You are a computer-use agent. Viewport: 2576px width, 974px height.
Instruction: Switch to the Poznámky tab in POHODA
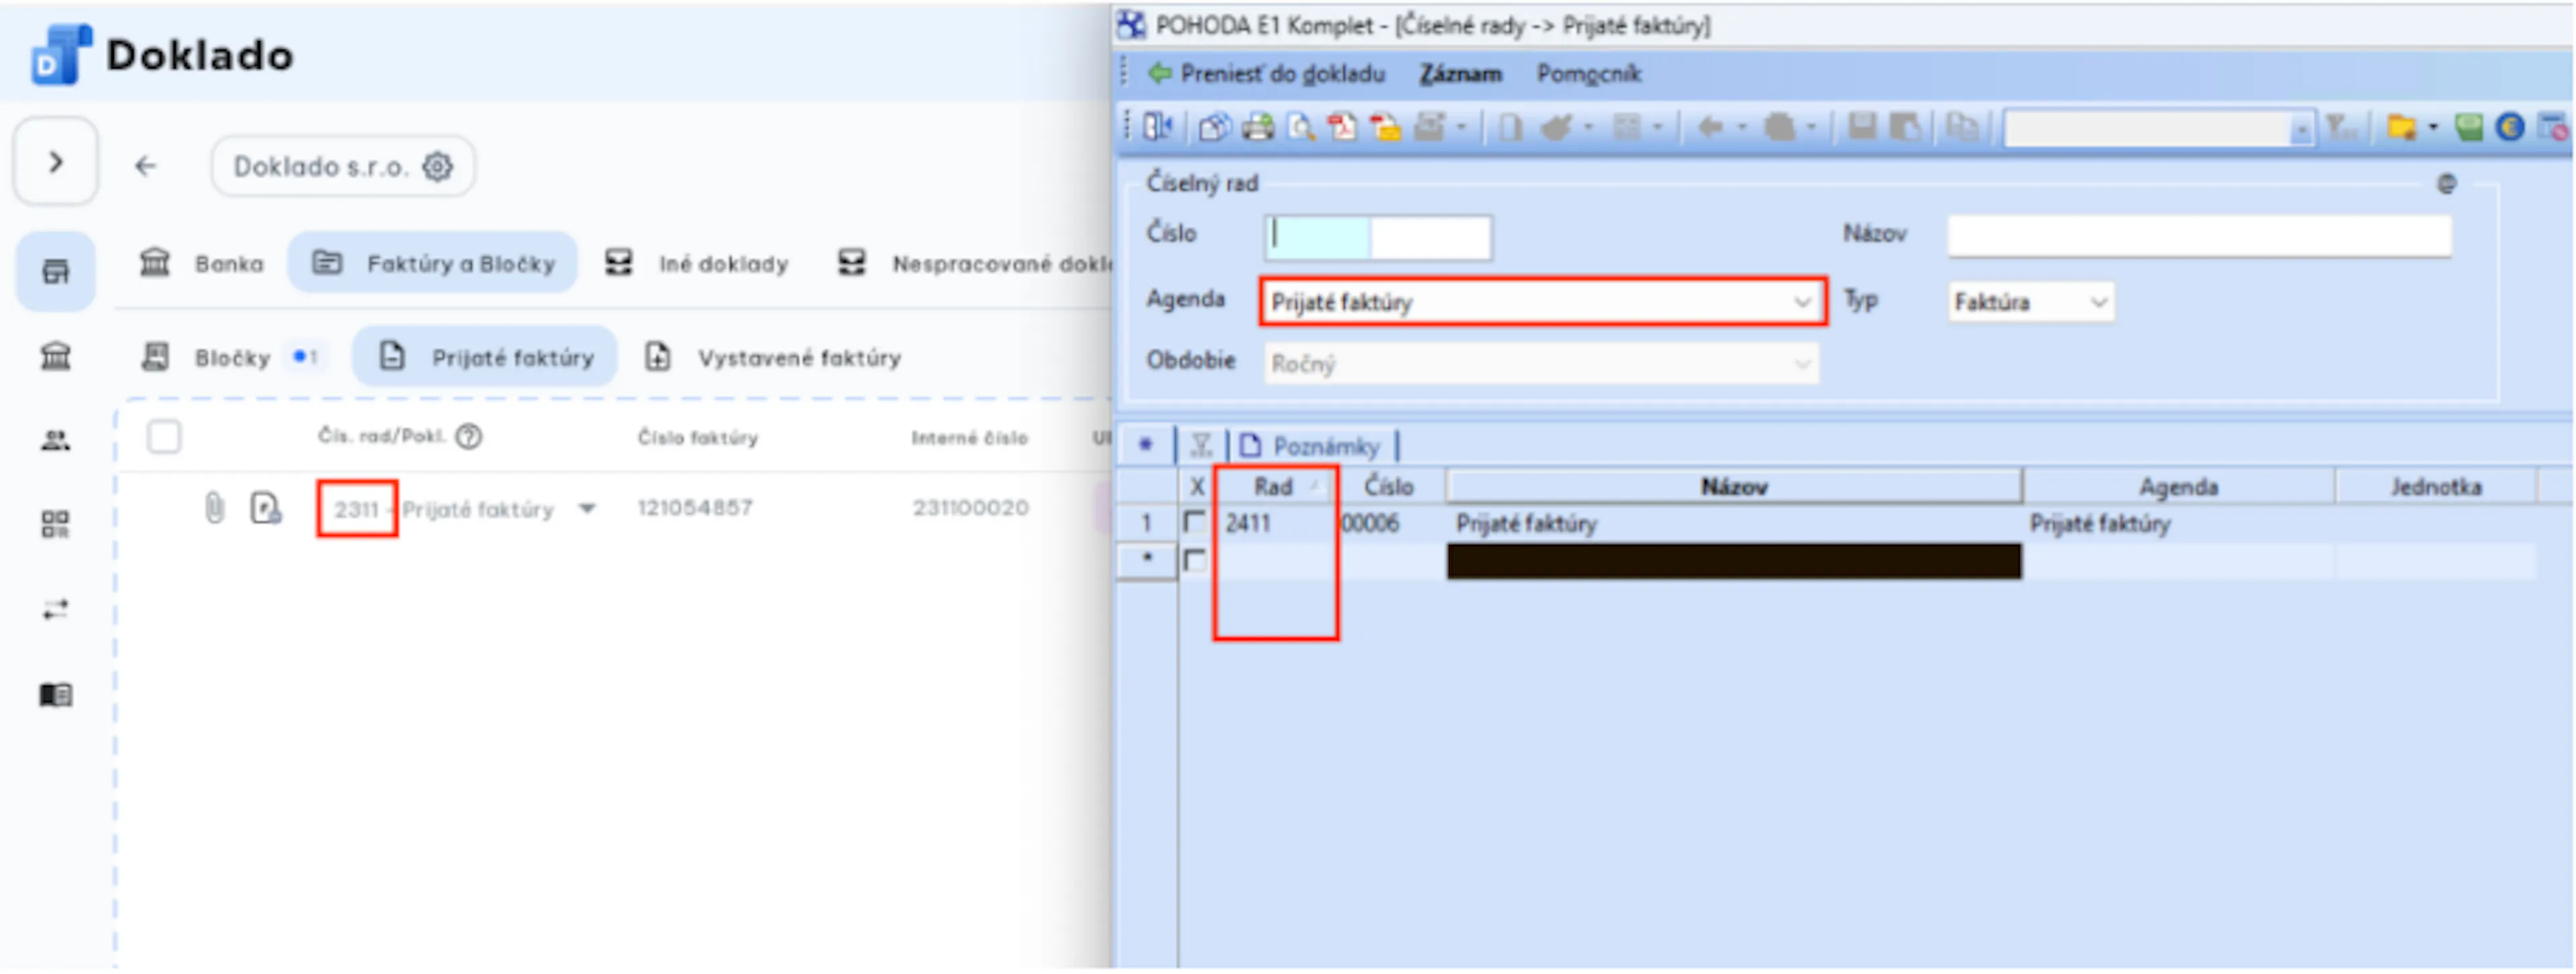1313,446
